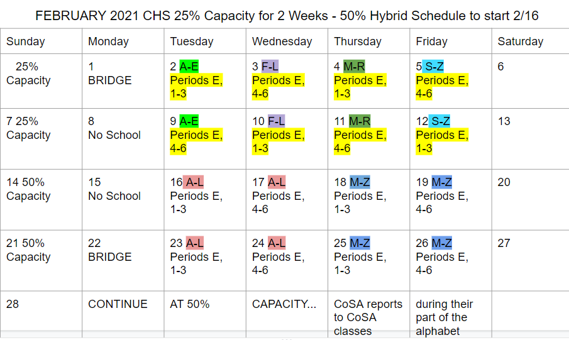569x340 pixels.
Task: Select the Wednesday column header
Action: click(x=282, y=41)
